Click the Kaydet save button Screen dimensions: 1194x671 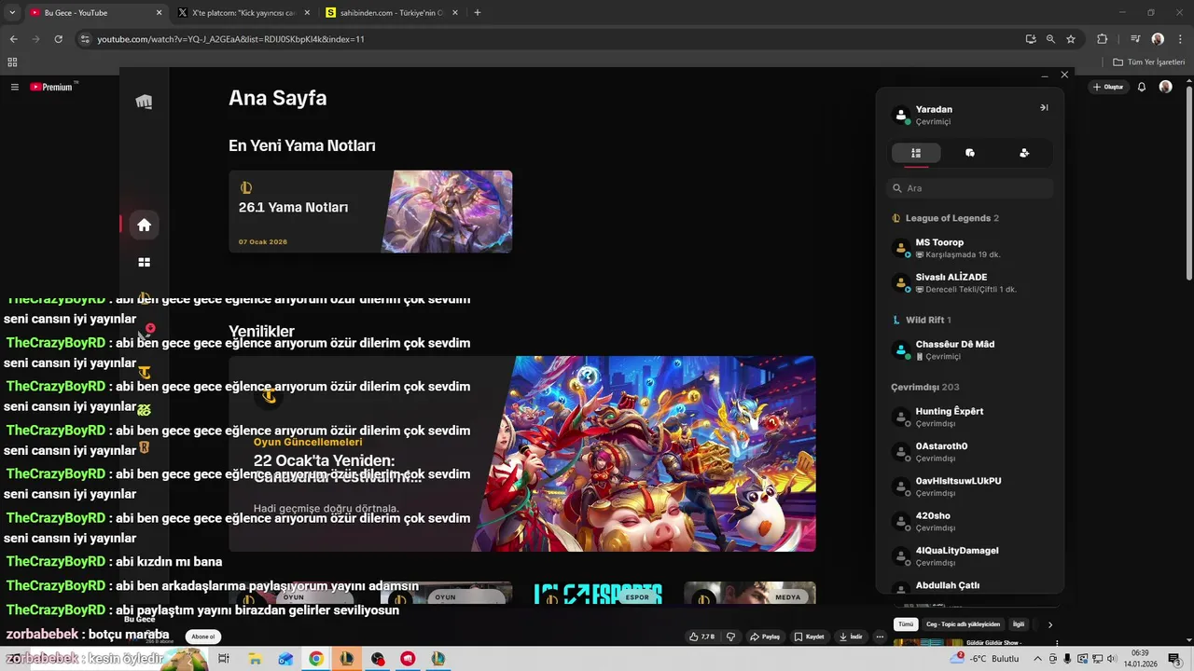pyautogui.click(x=810, y=637)
